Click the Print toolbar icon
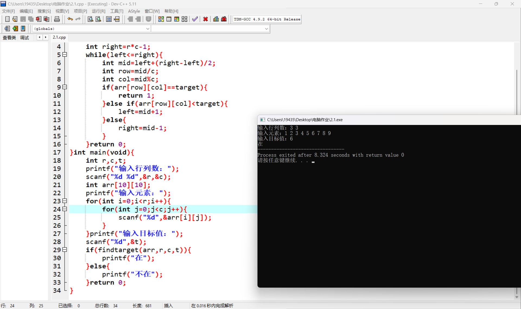Image resolution: width=521 pixels, height=309 pixels. pyautogui.click(x=57, y=19)
